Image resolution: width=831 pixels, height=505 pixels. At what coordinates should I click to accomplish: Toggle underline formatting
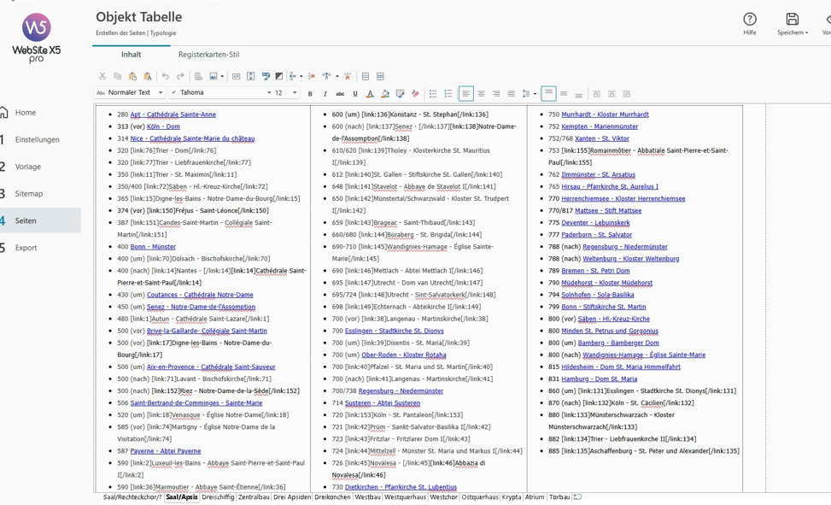(x=355, y=94)
